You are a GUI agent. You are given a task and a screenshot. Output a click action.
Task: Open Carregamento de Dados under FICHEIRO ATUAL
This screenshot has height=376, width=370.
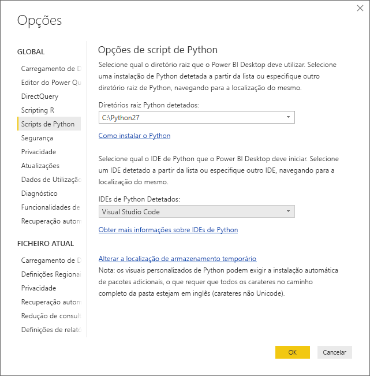(51, 260)
